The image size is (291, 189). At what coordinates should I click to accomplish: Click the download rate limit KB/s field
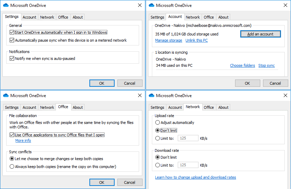coord(188,165)
